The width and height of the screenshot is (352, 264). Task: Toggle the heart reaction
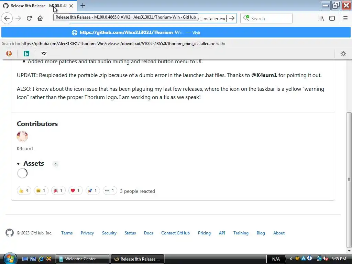tap(75, 190)
